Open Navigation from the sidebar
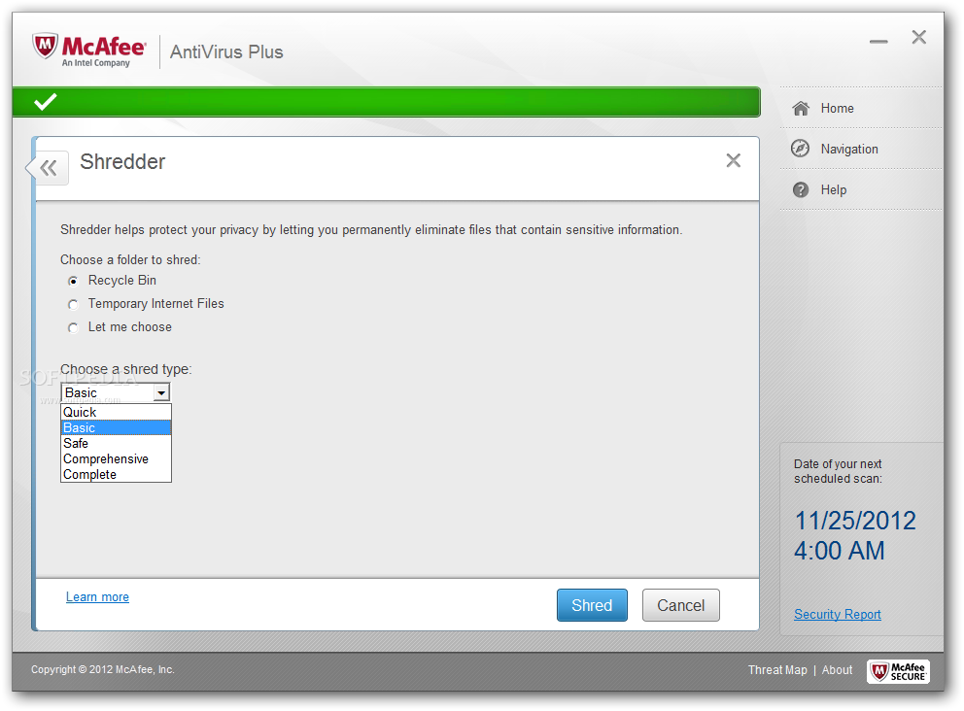This screenshot has width=964, height=711. coord(861,149)
